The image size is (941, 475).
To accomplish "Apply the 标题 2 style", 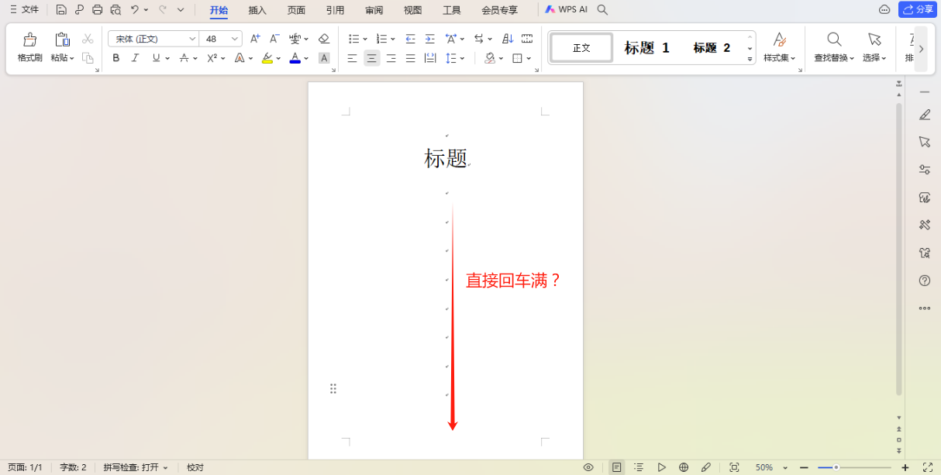I will pos(712,48).
